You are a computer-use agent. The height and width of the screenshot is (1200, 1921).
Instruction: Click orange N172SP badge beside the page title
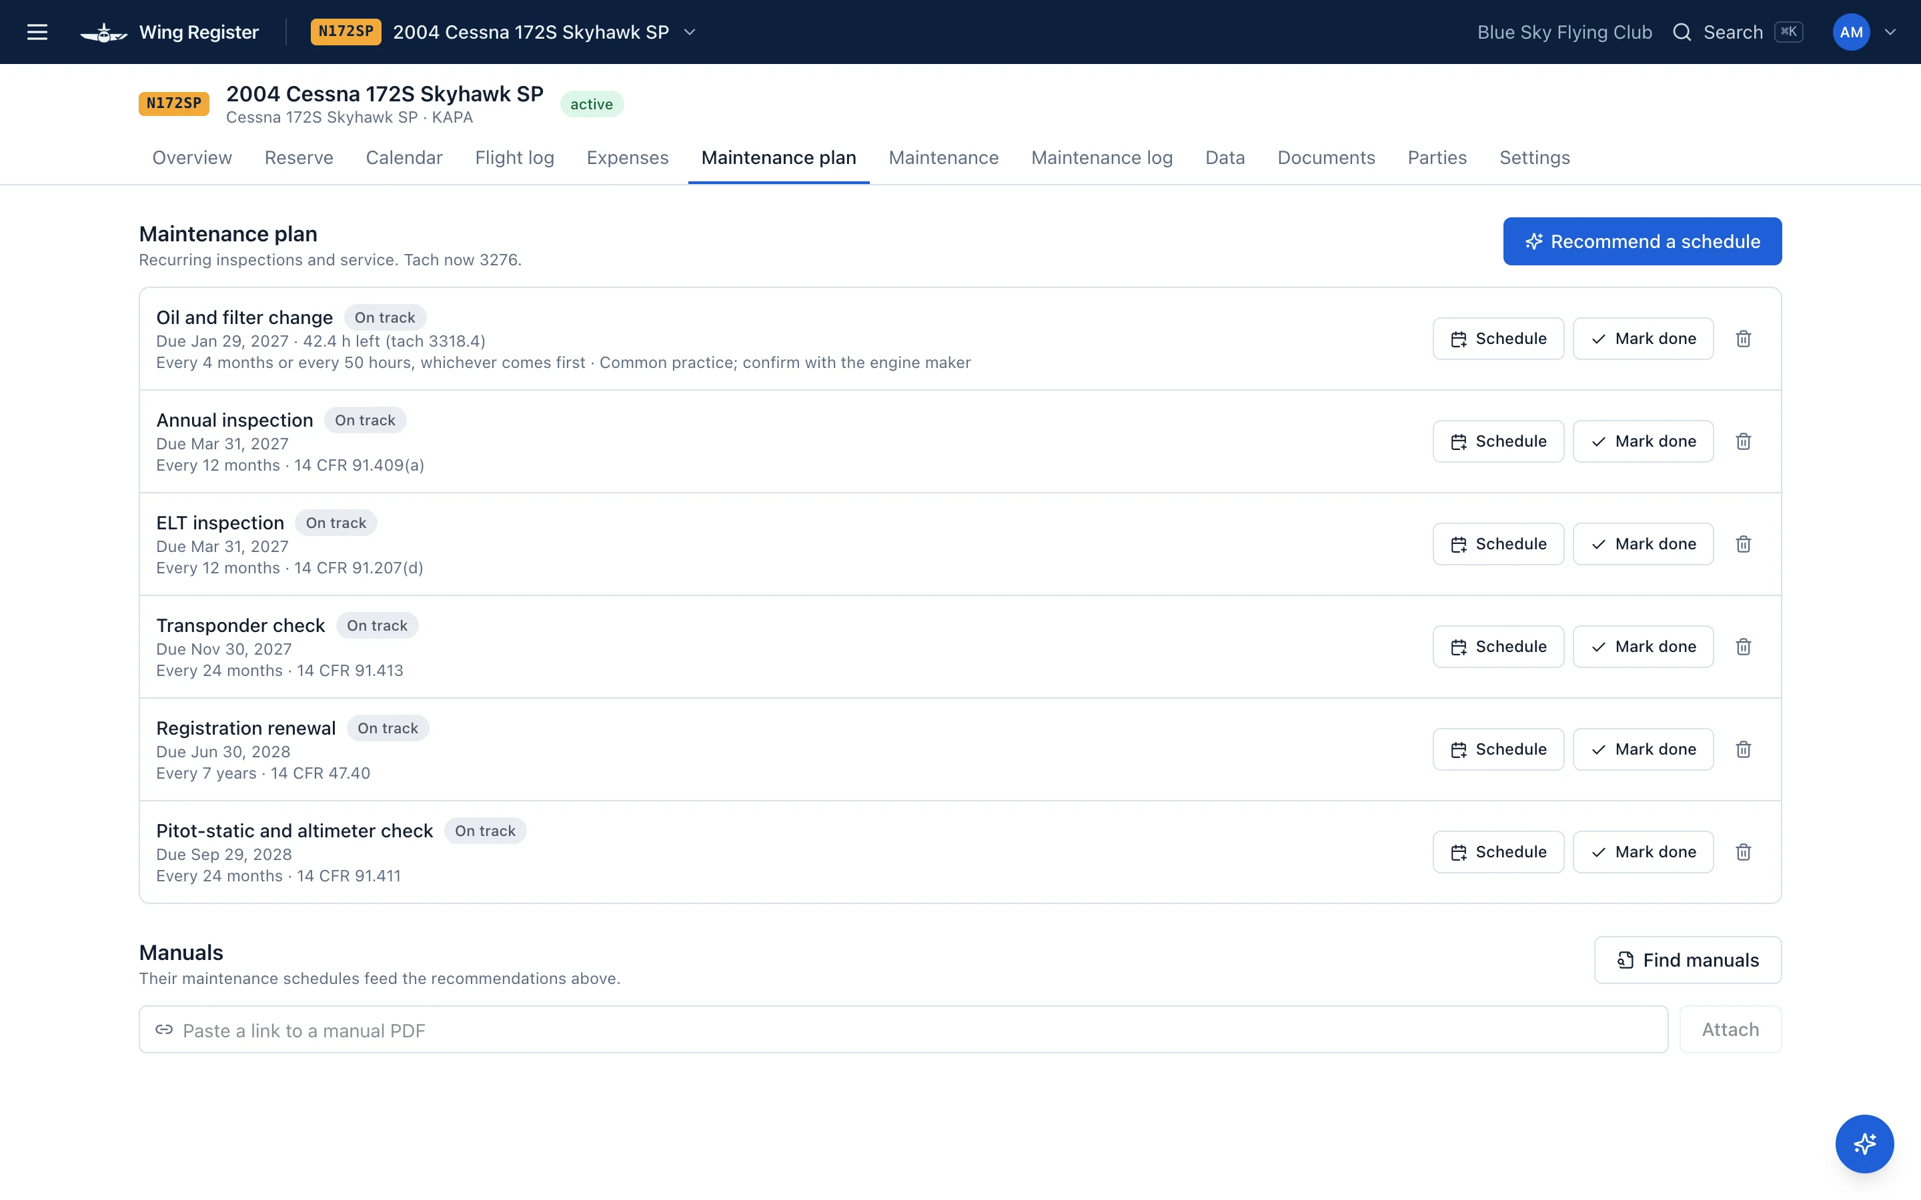(x=174, y=103)
